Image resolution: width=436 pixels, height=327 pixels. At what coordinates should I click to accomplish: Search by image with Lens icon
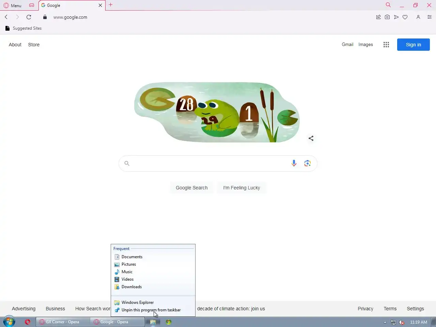pyautogui.click(x=308, y=163)
